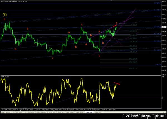Click the 2 Oct 21:00 time label
Viewport: 167px width, 119px height.
coord(104,110)
